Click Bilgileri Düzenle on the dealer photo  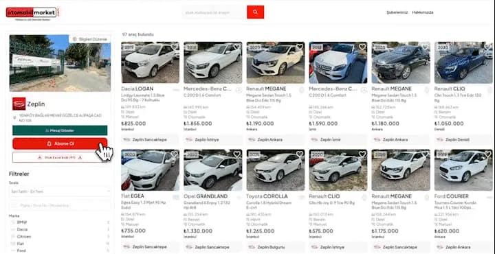tap(90, 38)
